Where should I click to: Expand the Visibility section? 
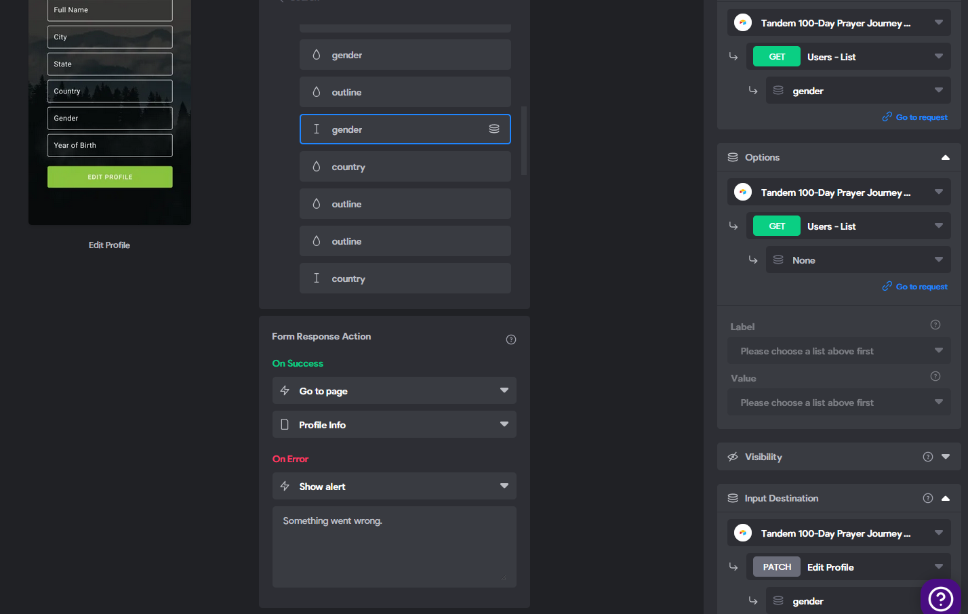click(946, 457)
